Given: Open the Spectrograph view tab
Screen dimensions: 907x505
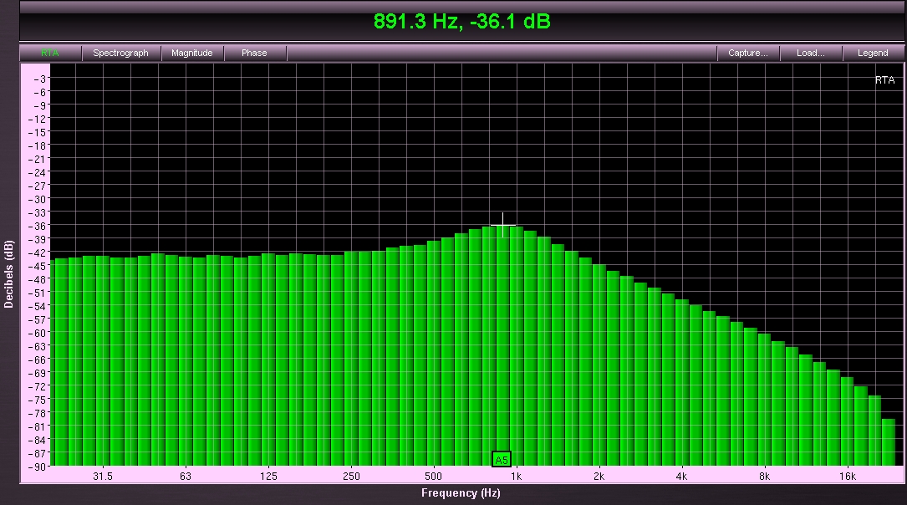Looking at the screenshot, I should click(120, 53).
